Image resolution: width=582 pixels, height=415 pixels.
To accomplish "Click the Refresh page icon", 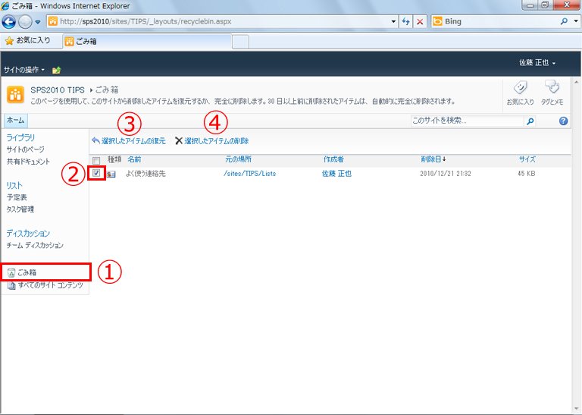I will click(405, 21).
